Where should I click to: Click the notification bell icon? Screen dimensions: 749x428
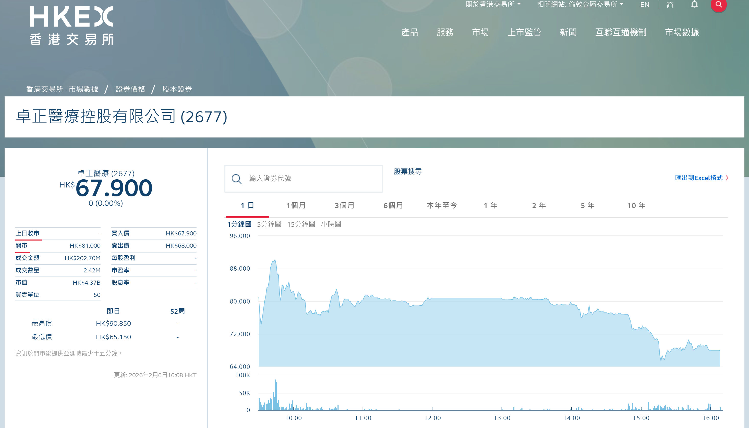click(x=694, y=4)
